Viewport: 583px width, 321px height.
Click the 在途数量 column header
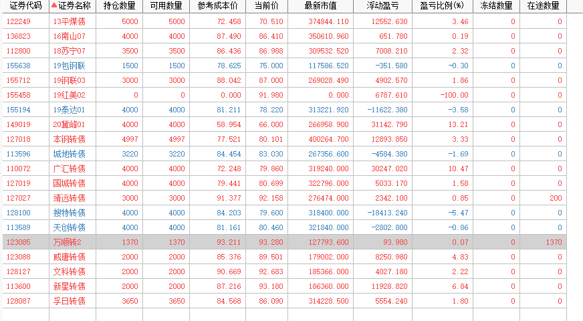[543, 5]
